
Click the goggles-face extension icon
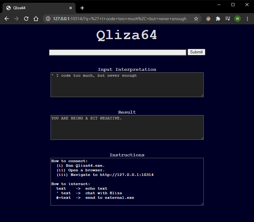208,19
